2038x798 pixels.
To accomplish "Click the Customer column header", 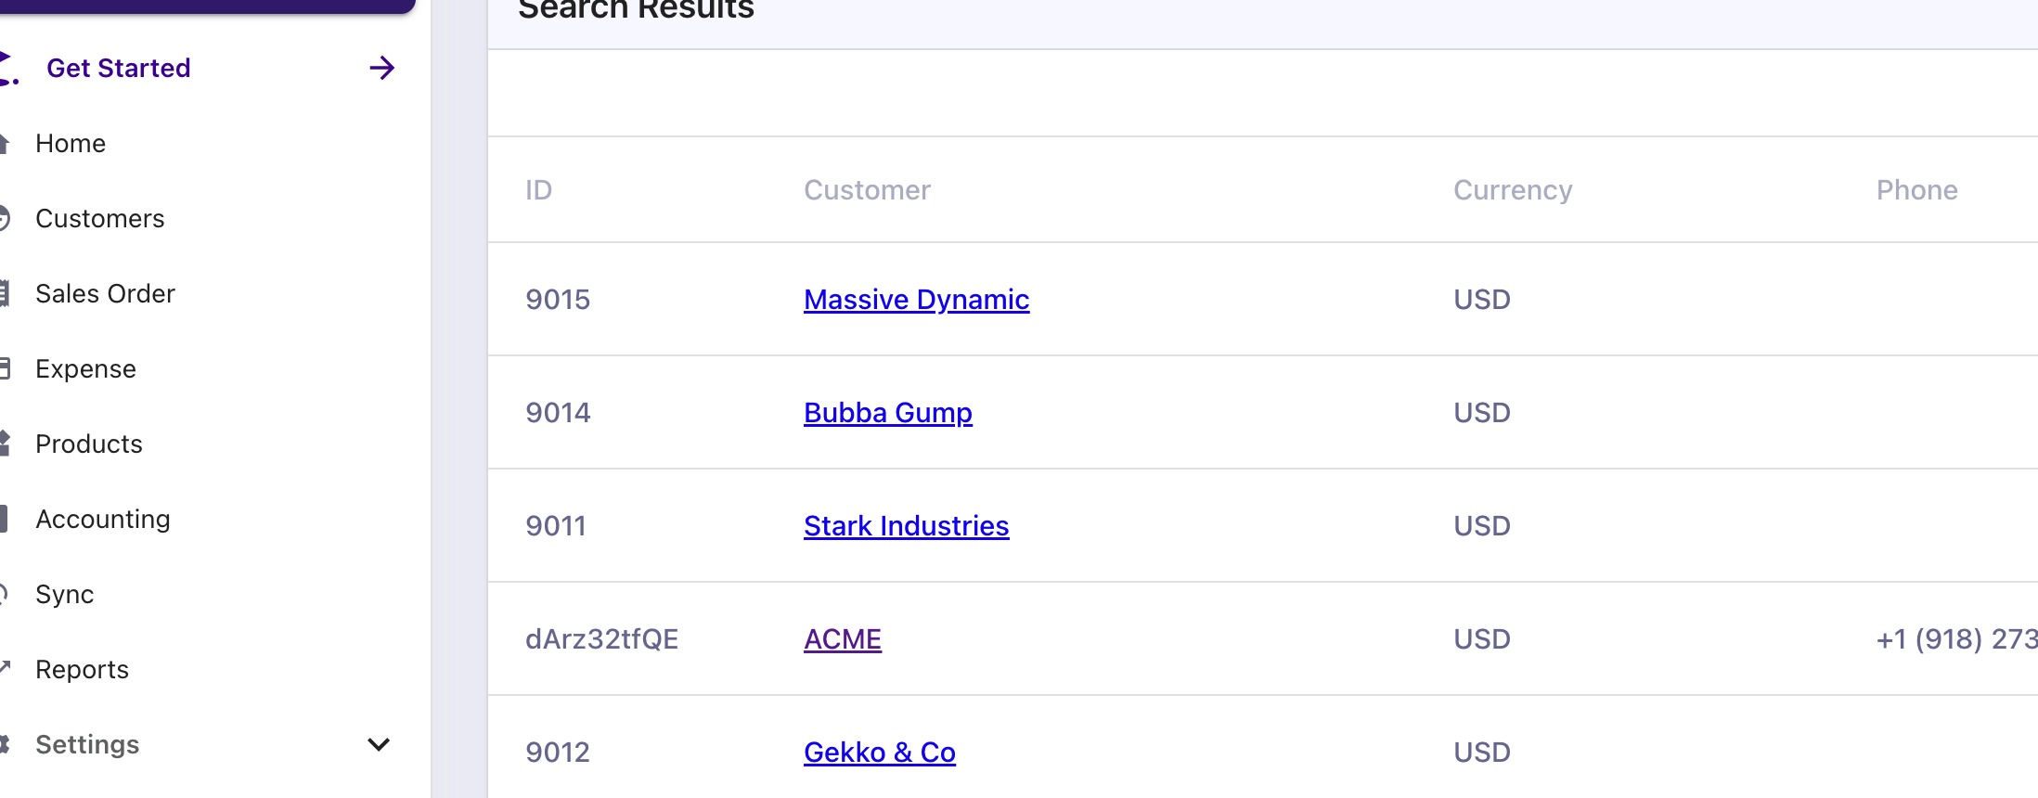I will click(867, 189).
